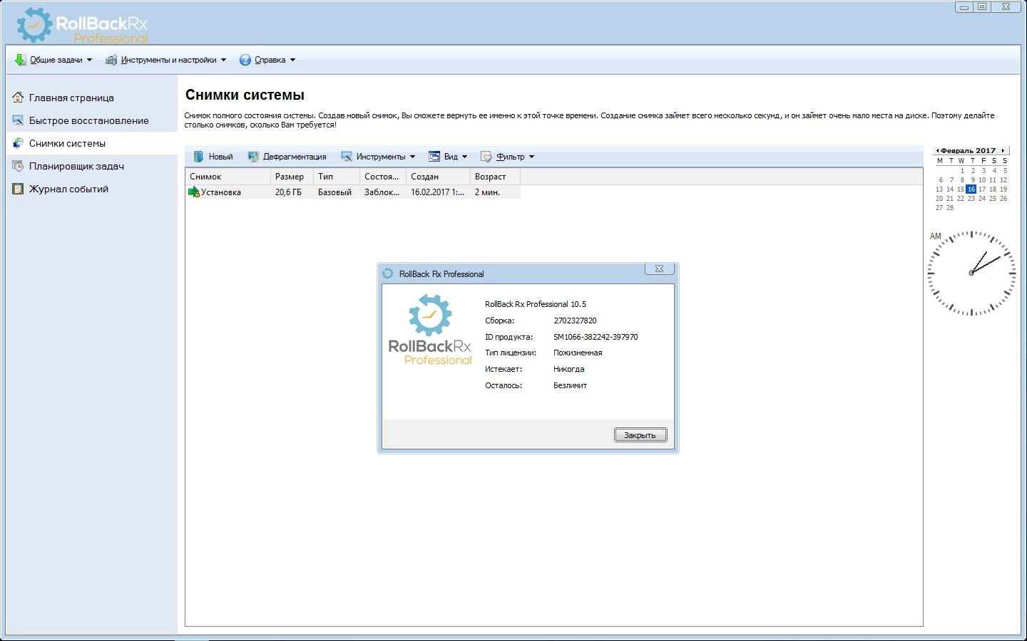Image resolution: width=1027 pixels, height=641 pixels.
Task: Go to previous month in calendar
Action: pyautogui.click(x=937, y=150)
